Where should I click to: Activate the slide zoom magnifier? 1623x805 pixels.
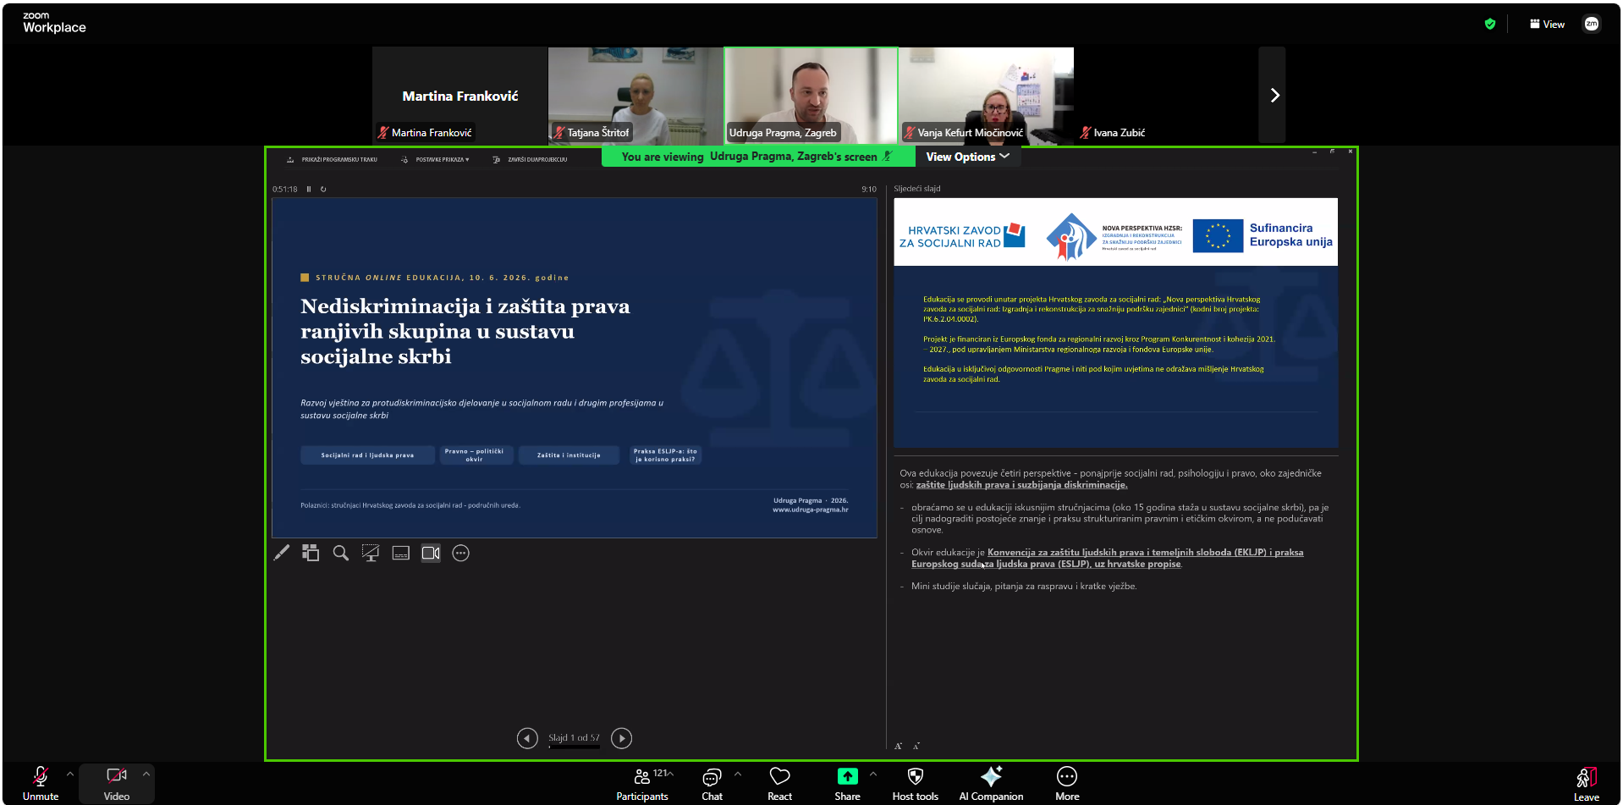[341, 553]
